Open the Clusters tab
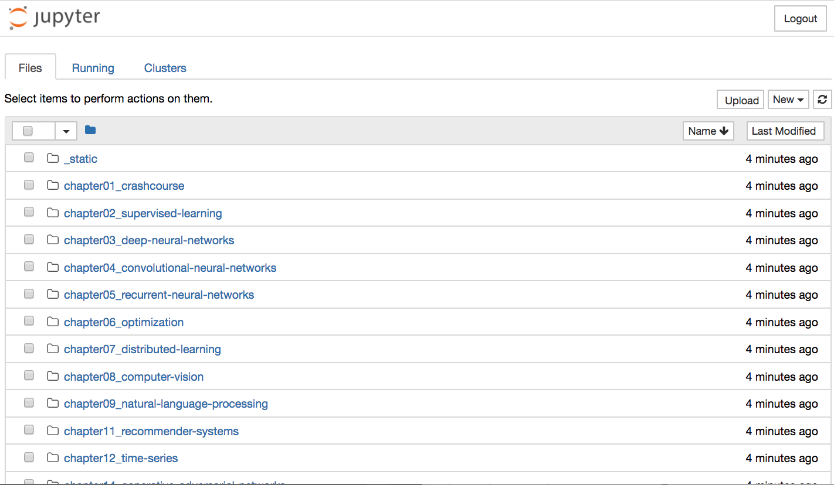 coord(165,68)
